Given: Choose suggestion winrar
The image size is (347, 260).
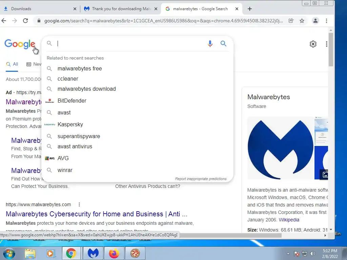Looking at the screenshot, I should (137, 170).
